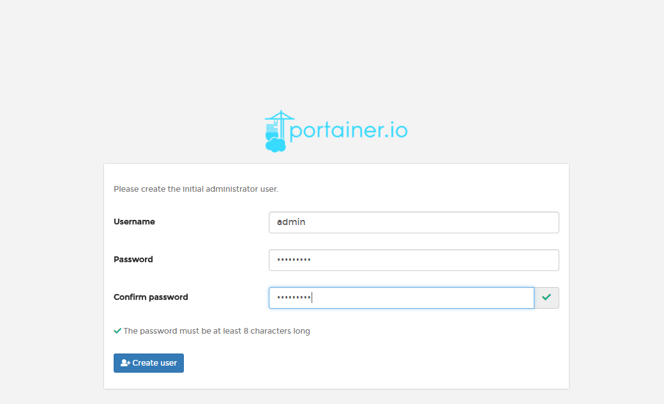Click the blue cloud in the Portainer logo
664x404 pixels.
tap(275, 144)
